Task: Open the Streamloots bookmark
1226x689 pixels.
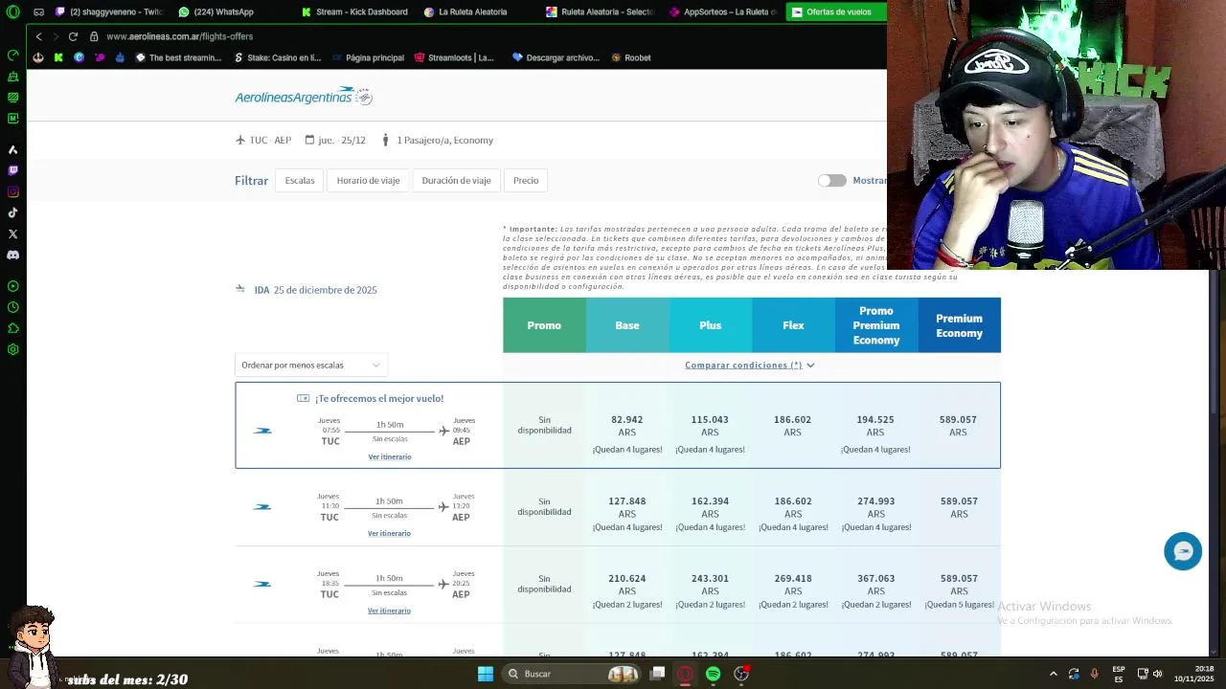Action: click(x=455, y=57)
